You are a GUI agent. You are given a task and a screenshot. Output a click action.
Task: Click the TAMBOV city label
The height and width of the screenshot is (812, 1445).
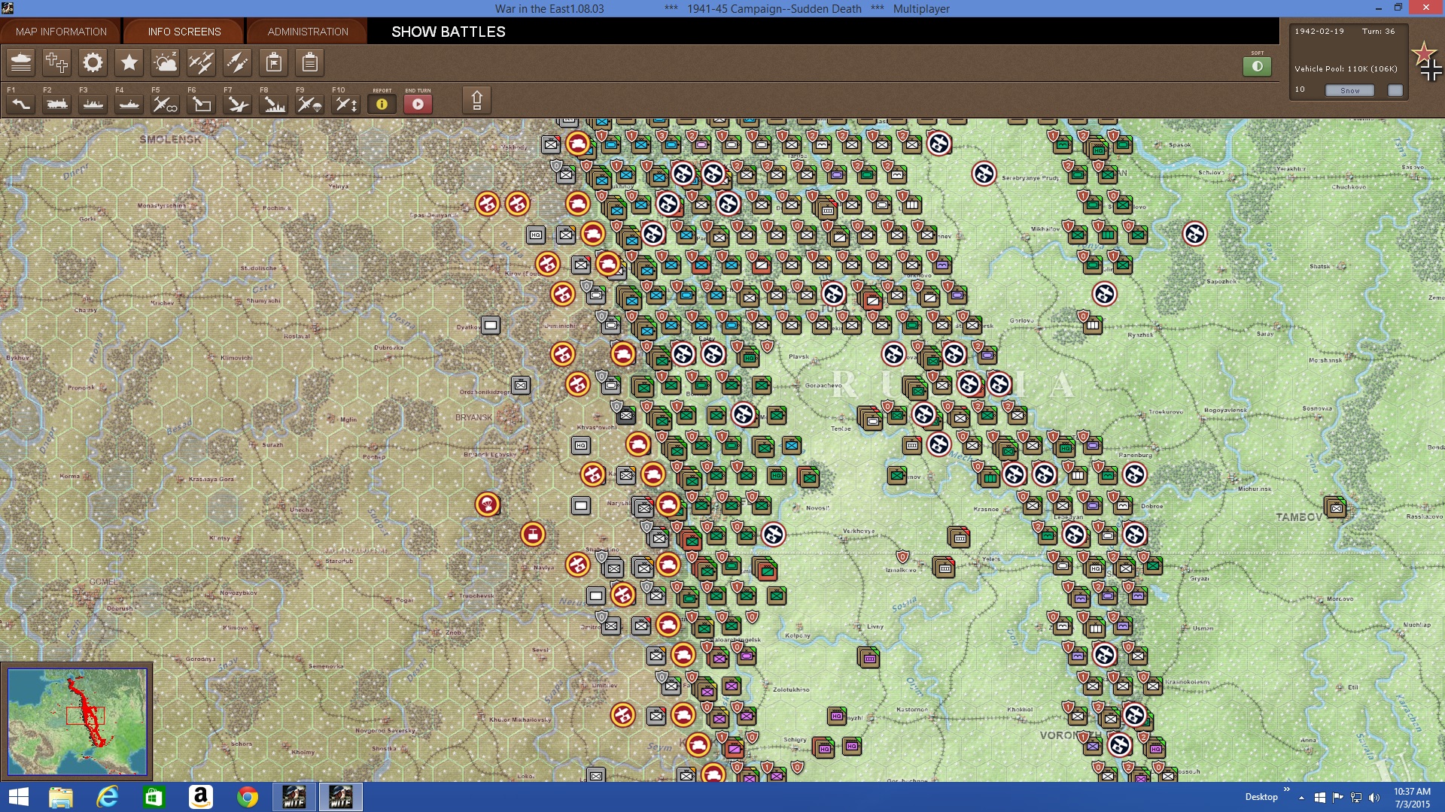tap(1298, 517)
